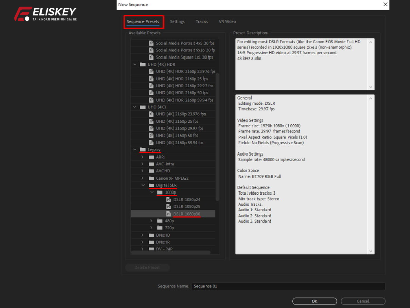Select the DSLR 1080p25 preset icon
The width and height of the screenshot is (410, 308).
point(168,206)
